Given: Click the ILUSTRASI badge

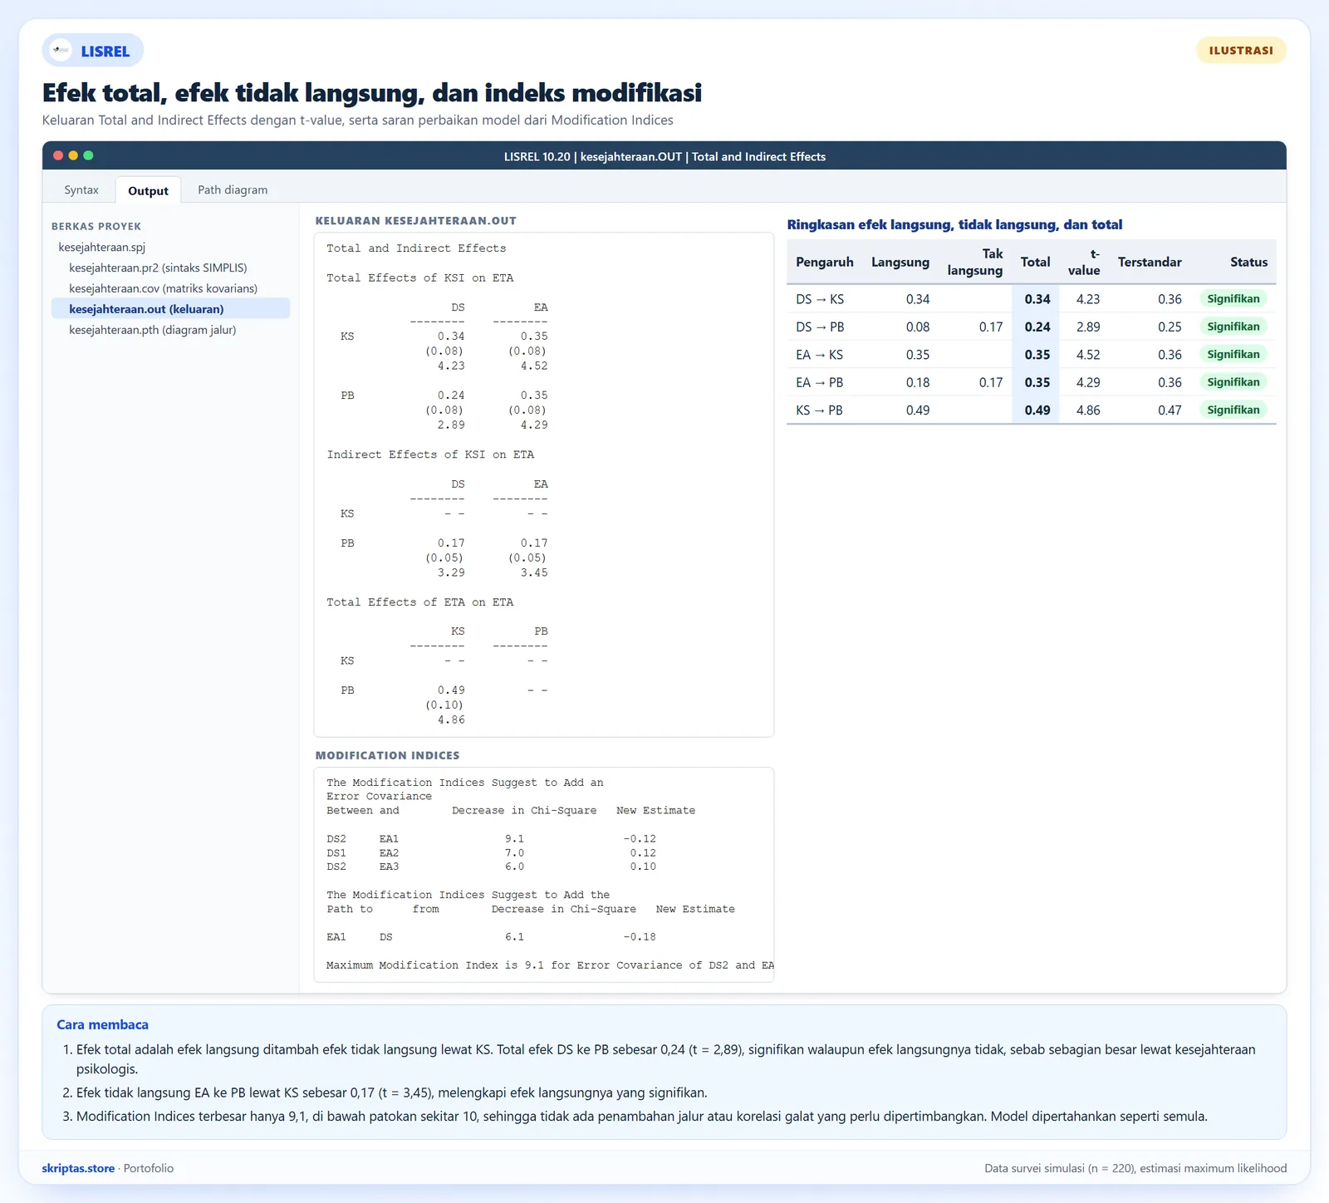Looking at the screenshot, I should click(1241, 51).
